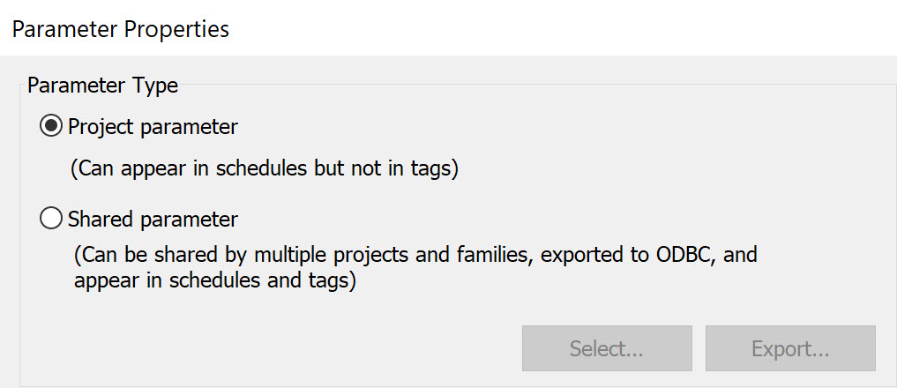897x388 pixels.
Task: Click the "Can appear in schedules" hint text
Action: tap(265, 170)
